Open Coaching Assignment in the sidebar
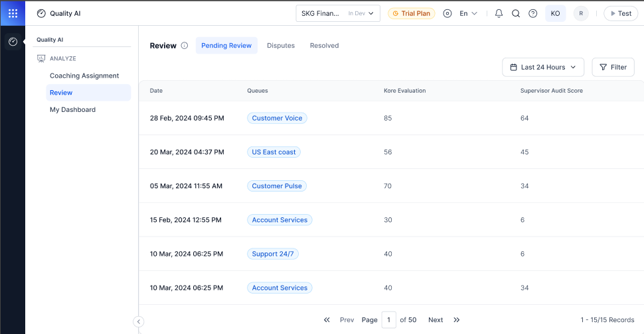Viewport: 644px width, 334px height. tap(84, 76)
